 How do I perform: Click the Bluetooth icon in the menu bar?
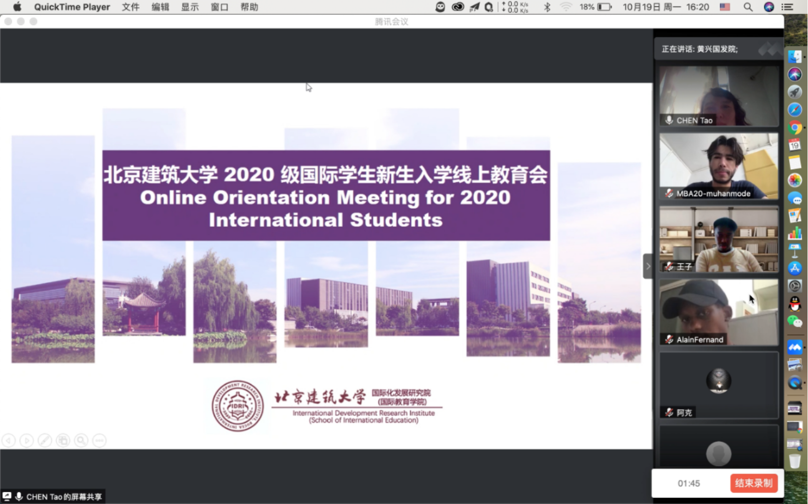coord(547,7)
